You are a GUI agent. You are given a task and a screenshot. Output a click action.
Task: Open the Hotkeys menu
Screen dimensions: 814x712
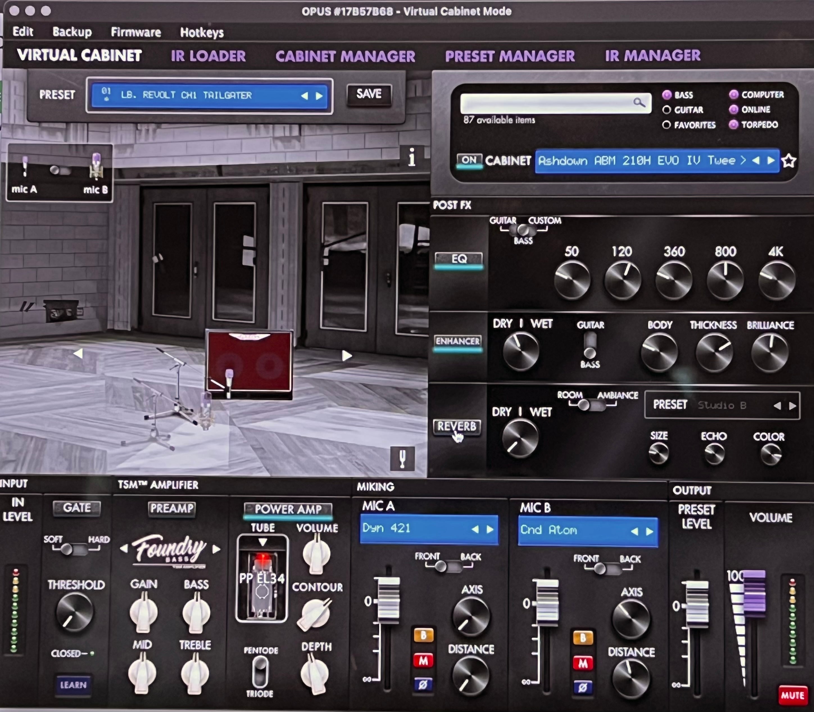202,32
